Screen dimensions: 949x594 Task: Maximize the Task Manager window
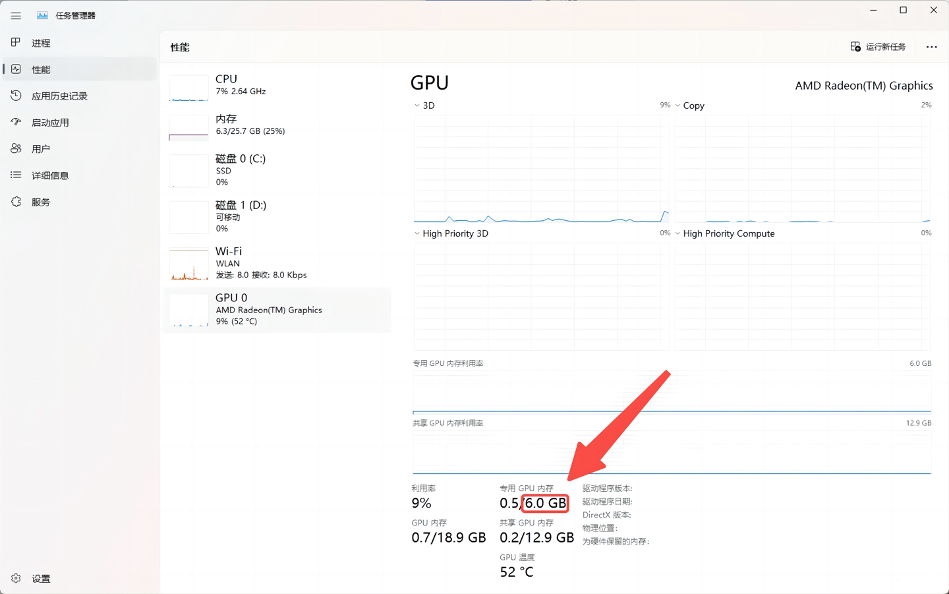point(904,10)
